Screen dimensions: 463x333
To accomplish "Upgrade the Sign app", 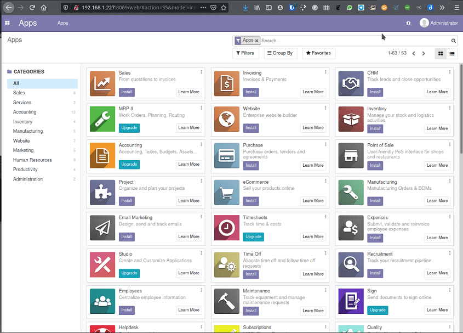I will 378,310.
